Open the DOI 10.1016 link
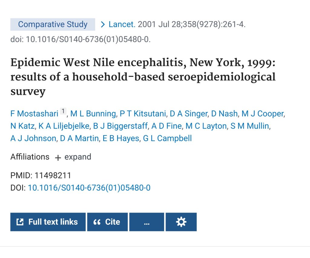310x258 pixels. point(89,188)
